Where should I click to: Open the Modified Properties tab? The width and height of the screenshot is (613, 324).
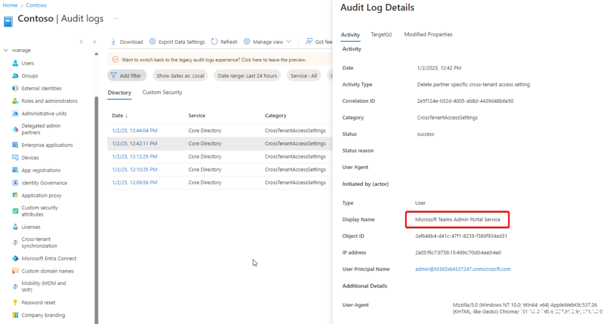point(428,35)
